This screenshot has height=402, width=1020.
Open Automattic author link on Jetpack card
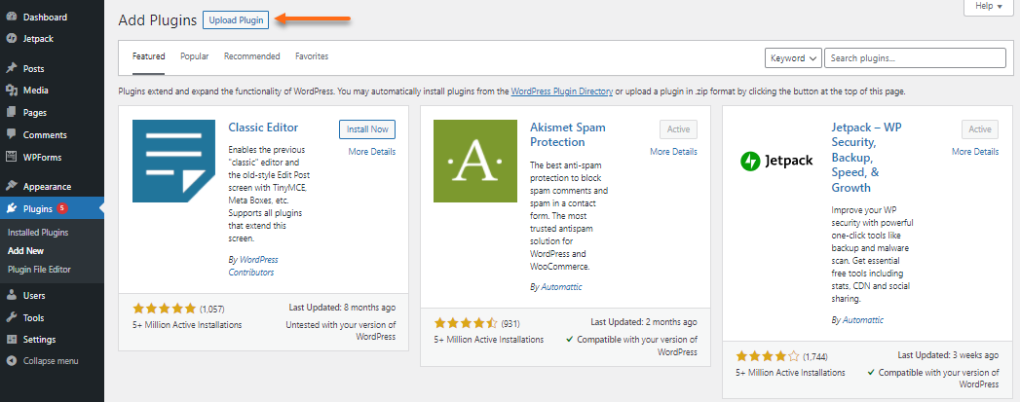[863, 320]
